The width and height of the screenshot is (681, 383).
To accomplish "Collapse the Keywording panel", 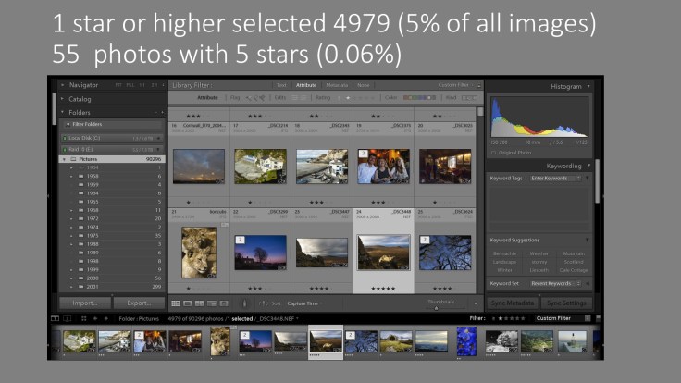I will coord(588,166).
